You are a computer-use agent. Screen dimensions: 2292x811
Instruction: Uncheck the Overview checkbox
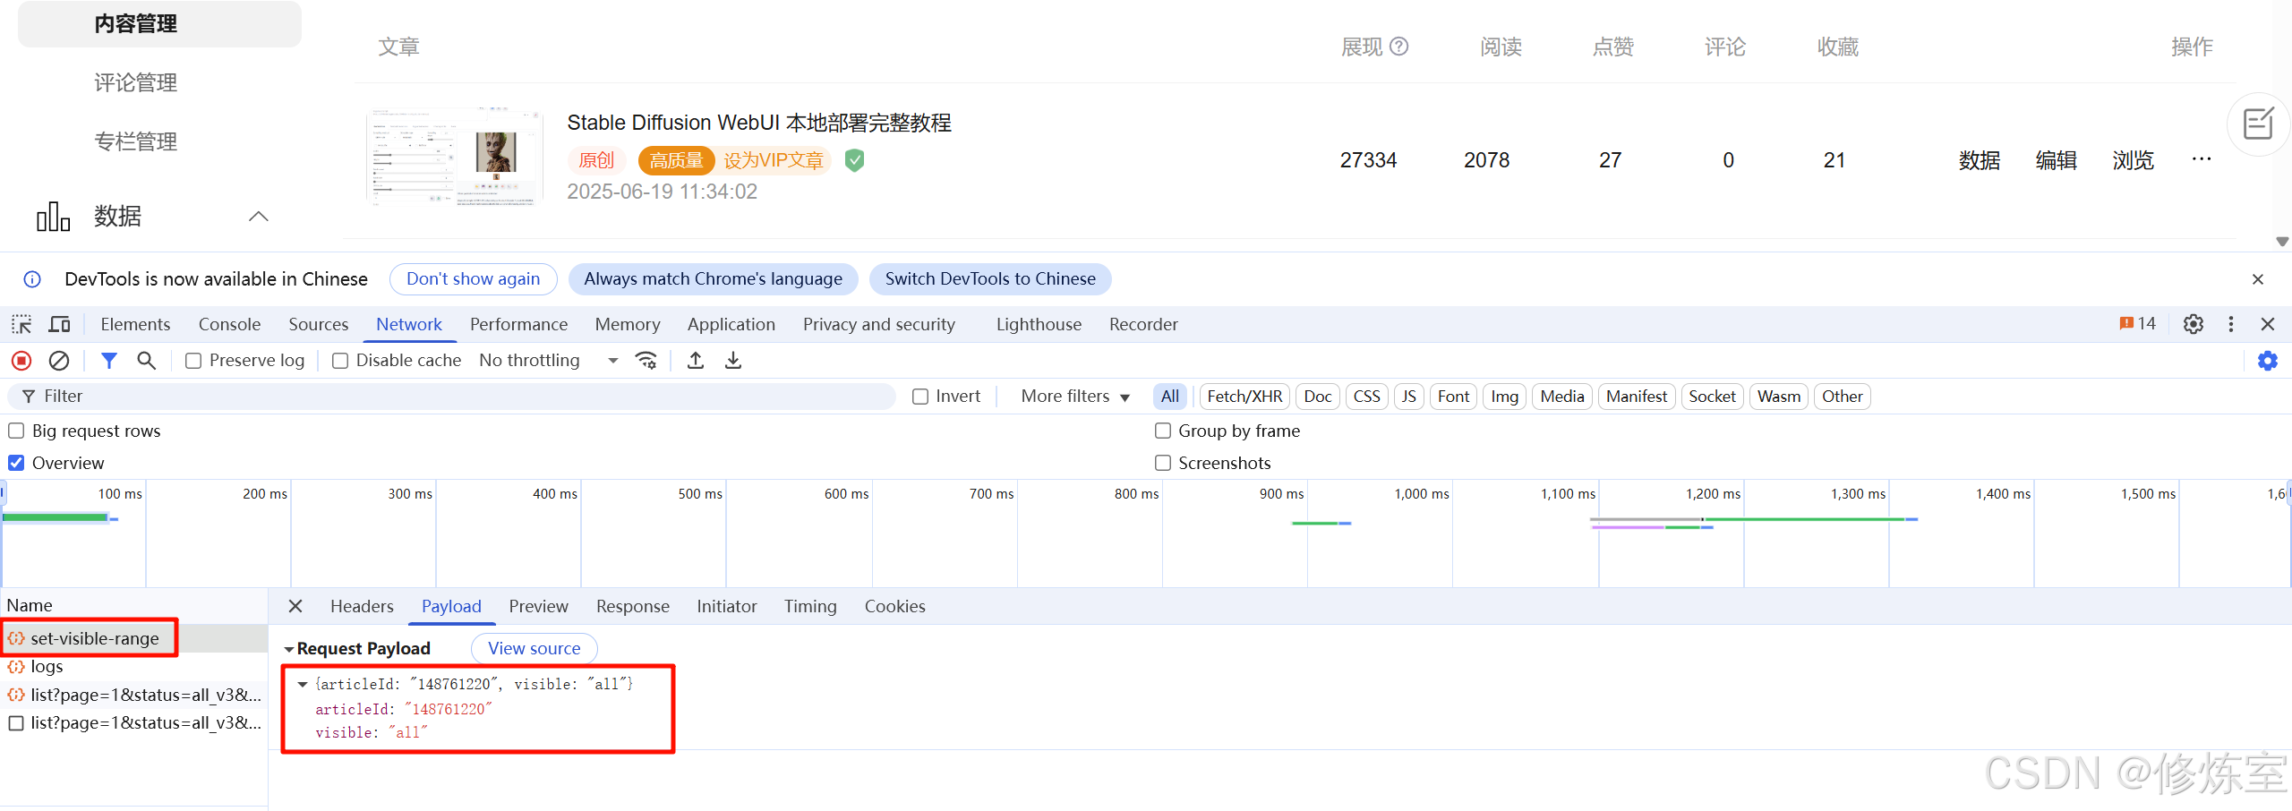(16, 463)
